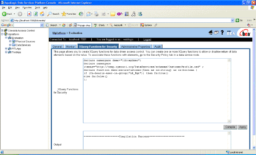
Task: Open the Google search box dropdown
Action: pos(42,25)
